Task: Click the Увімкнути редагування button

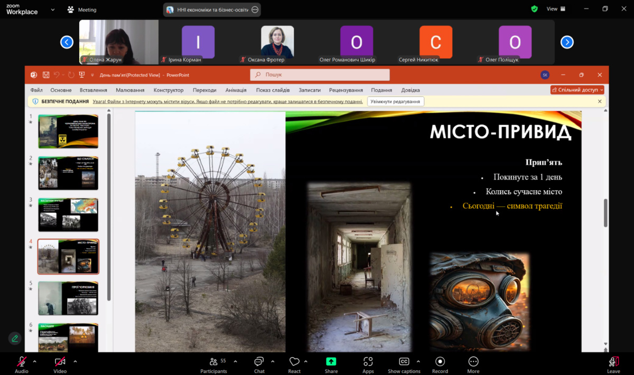Action: [395, 101]
